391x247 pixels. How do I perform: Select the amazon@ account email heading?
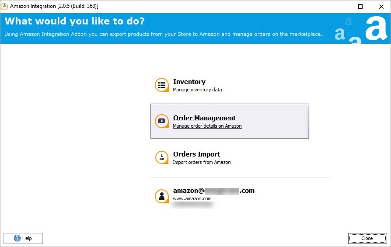(214, 191)
